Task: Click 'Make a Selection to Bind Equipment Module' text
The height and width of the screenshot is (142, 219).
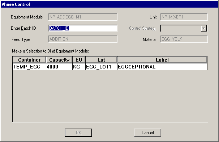Action: 50,51
